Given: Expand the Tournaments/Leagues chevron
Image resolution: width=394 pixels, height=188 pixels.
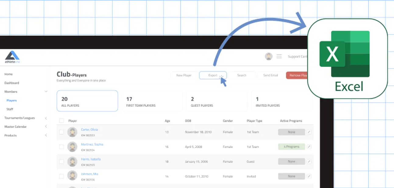Looking at the screenshot, I should click(46, 118).
